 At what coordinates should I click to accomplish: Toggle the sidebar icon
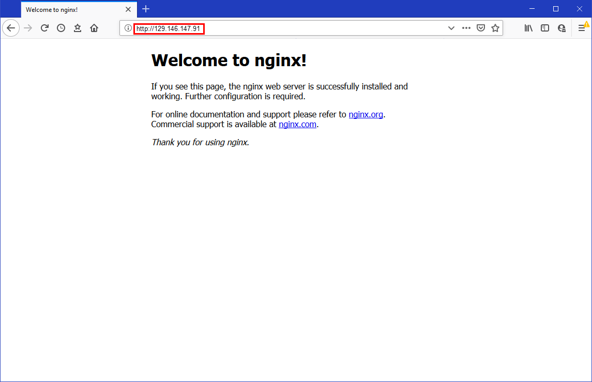[x=545, y=28]
